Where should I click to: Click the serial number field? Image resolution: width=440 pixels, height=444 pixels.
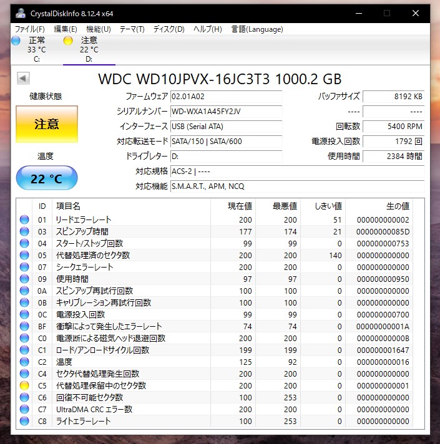[226, 111]
